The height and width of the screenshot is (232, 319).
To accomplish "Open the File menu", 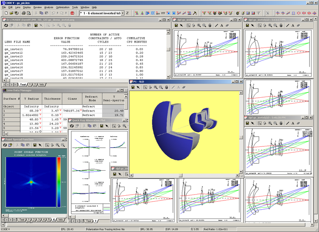I will [4, 7].
